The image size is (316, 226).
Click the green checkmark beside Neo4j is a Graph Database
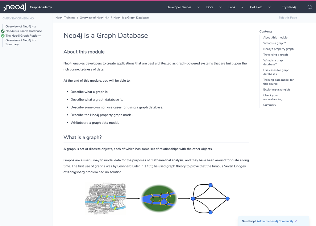(2, 31)
